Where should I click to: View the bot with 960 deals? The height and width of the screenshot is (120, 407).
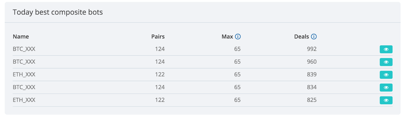pyautogui.click(x=386, y=62)
